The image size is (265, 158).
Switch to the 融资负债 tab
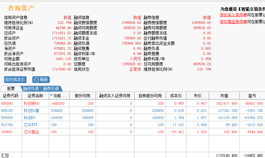31,89
